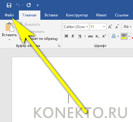
Task: Click the Save floppy disk icon
Action: coord(9,5)
